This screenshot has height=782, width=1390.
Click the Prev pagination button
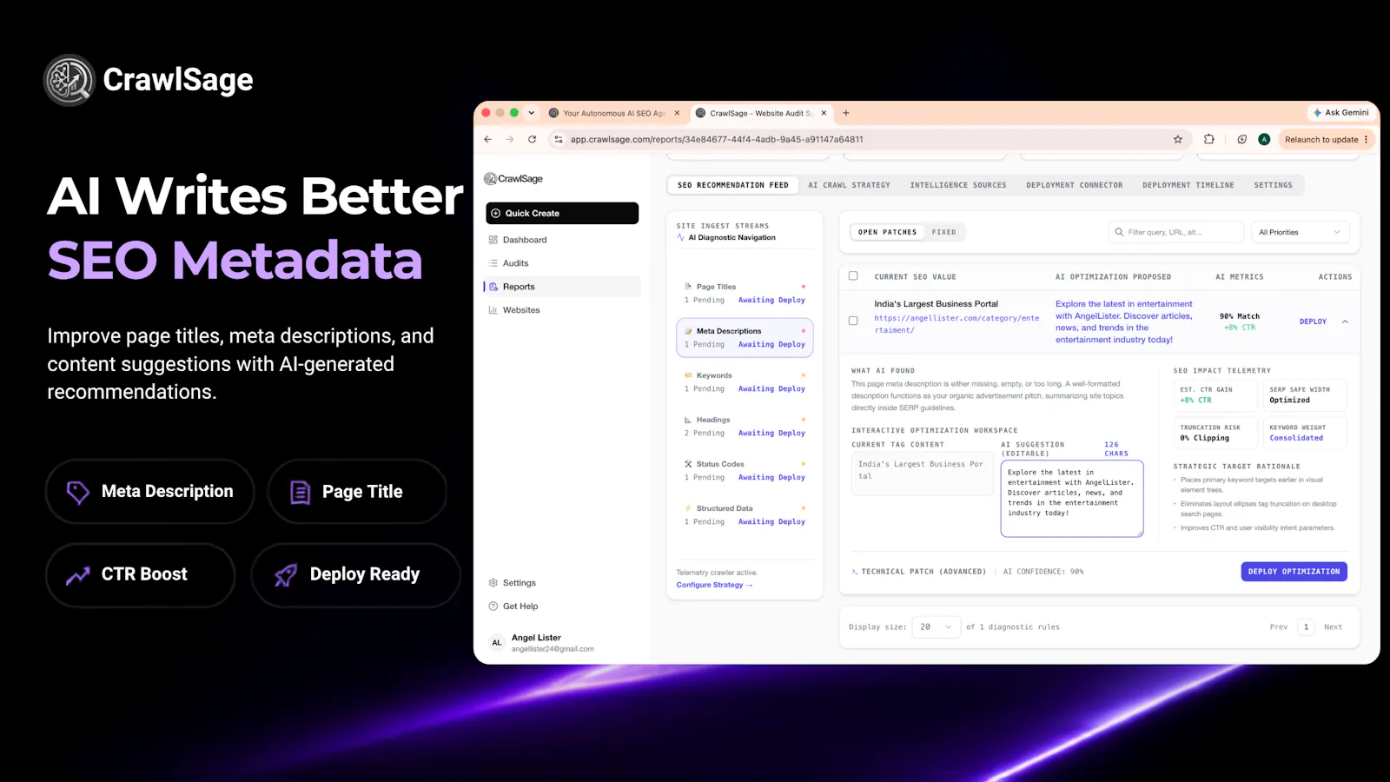[1279, 627]
